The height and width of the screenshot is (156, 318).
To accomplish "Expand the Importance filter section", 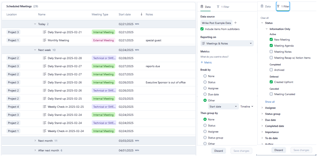I will [x=262, y=132].
